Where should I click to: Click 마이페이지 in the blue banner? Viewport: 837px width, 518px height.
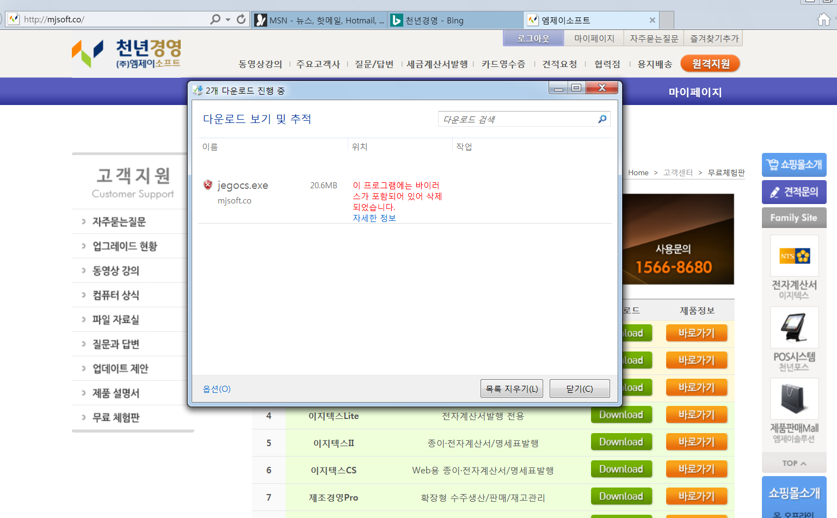coord(695,92)
